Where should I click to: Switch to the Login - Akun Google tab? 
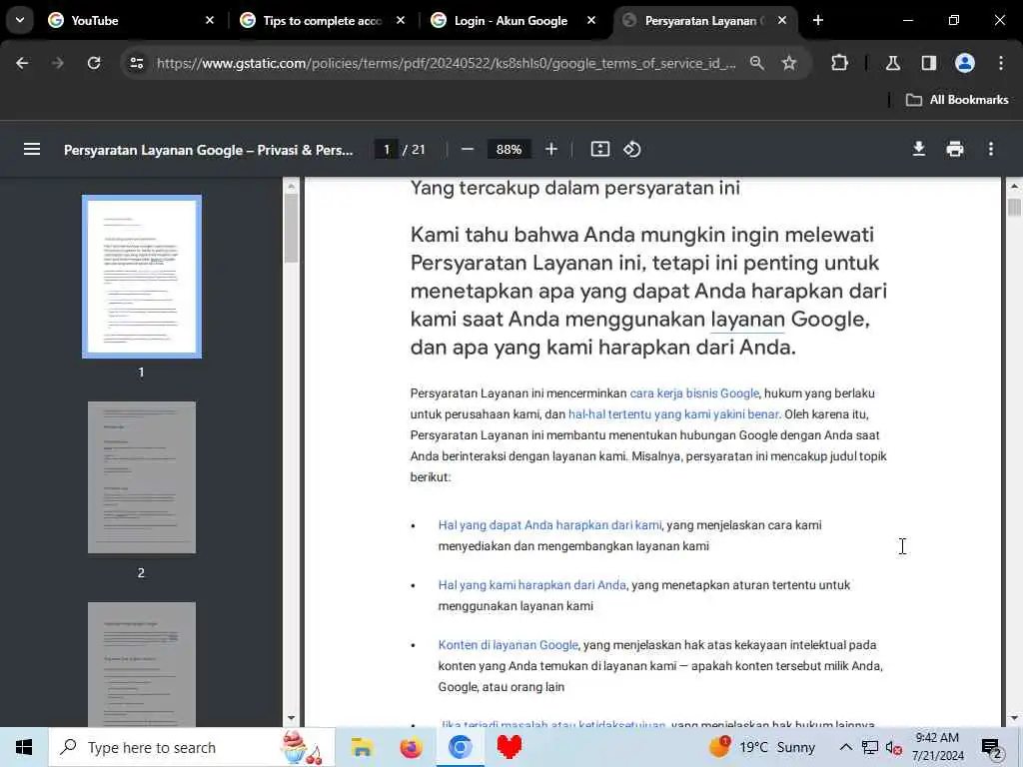pyautogui.click(x=512, y=20)
